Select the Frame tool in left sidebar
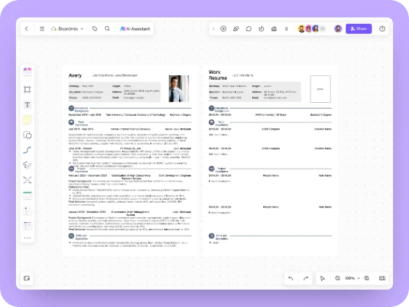 click(27, 89)
